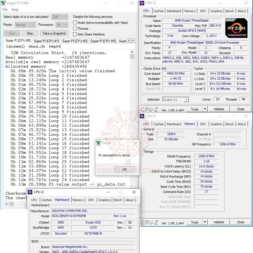
Task: Open Graphics tab in the Memory CPU-Z window
Action: tap(216, 124)
